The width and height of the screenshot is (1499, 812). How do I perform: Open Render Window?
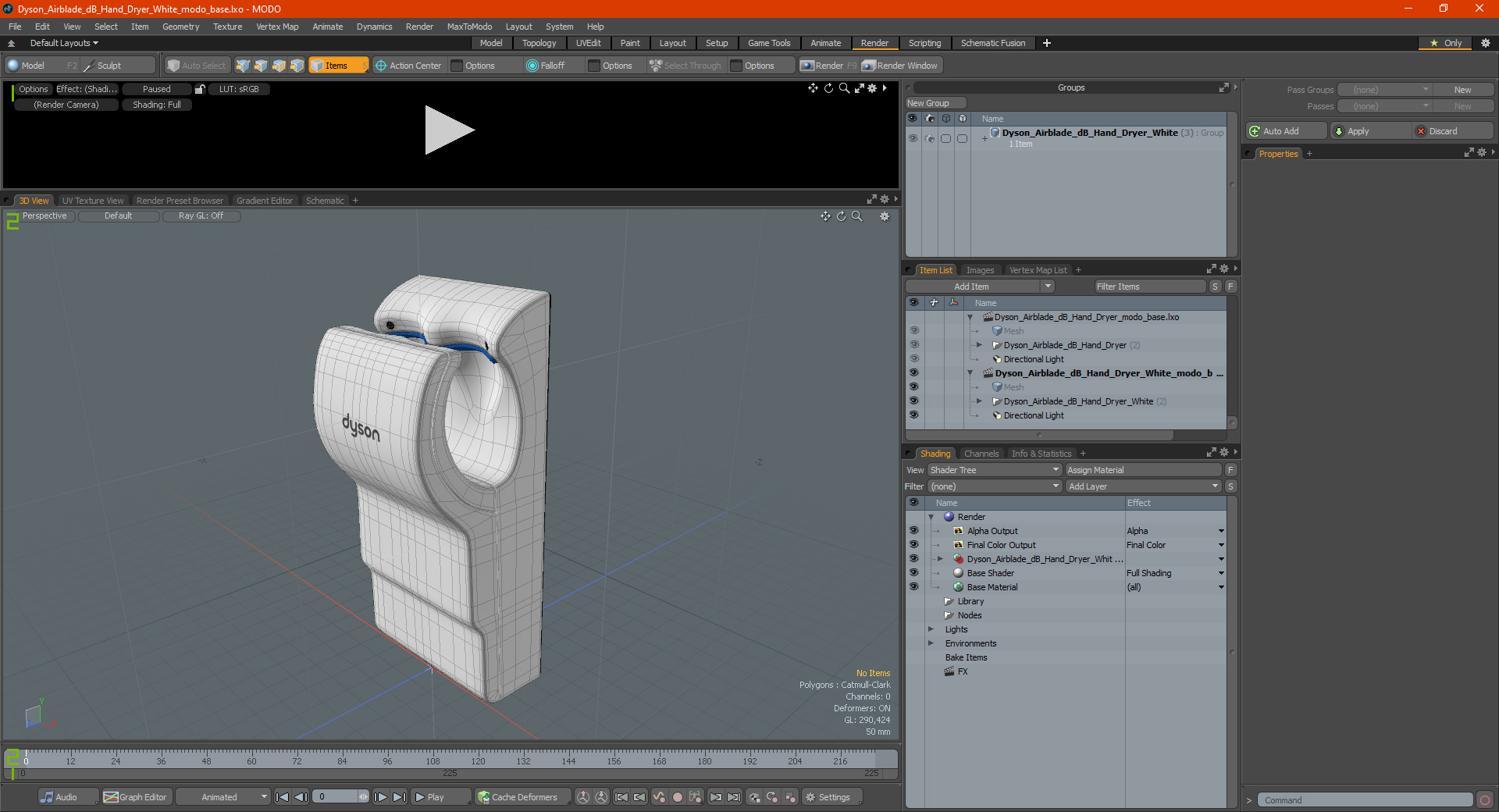(x=899, y=66)
